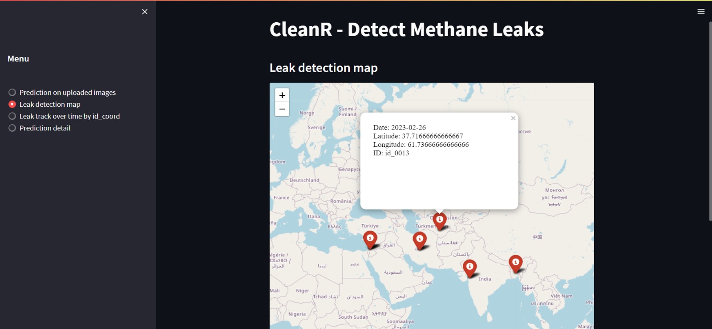Image resolution: width=712 pixels, height=329 pixels.
Task: Click the leak marker near Bangladesh
Action: tap(515, 263)
